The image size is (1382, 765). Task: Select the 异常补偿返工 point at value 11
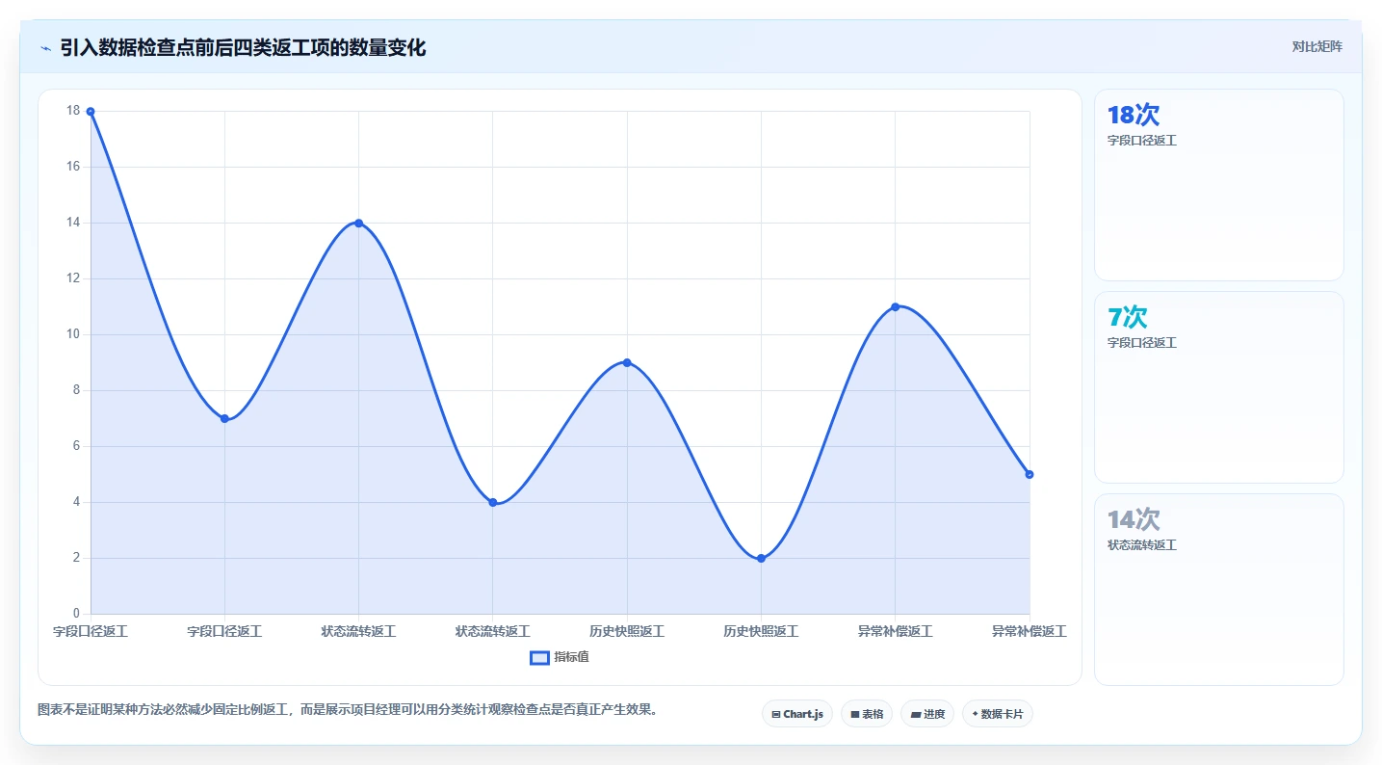pyautogui.click(x=895, y=306)
